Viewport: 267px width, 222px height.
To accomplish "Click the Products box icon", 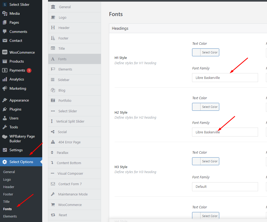I will 5,61.
